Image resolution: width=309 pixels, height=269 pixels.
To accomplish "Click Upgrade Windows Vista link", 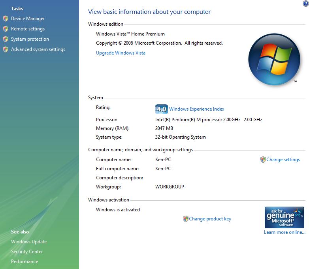I will pyautogui.click(x=121, y=53).
